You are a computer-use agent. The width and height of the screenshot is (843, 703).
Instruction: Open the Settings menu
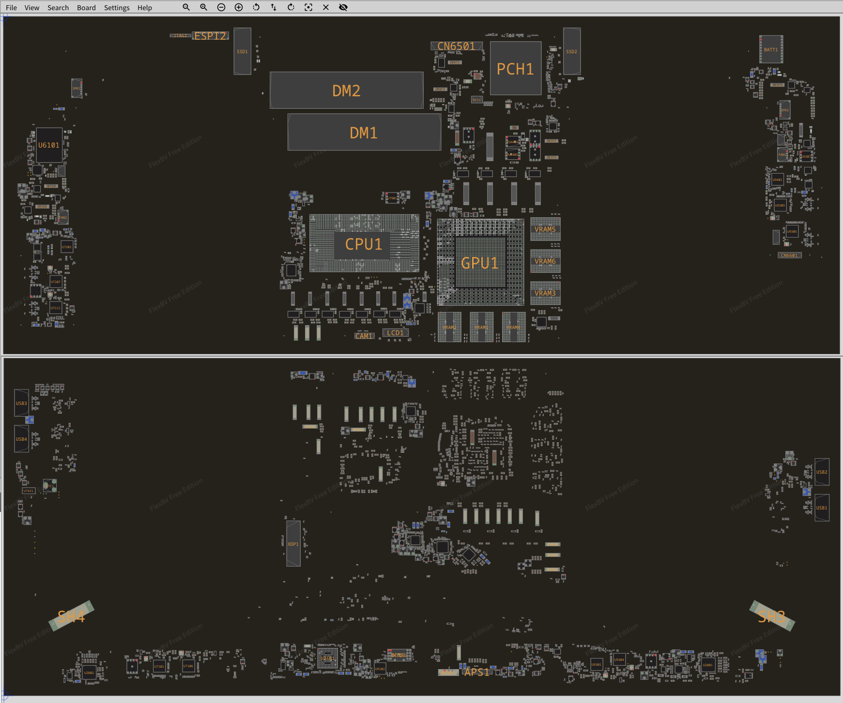point(117,8)
